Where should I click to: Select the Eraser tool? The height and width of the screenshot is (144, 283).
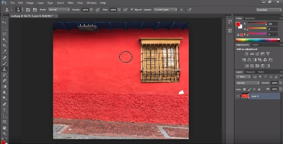tap(4, 81)
